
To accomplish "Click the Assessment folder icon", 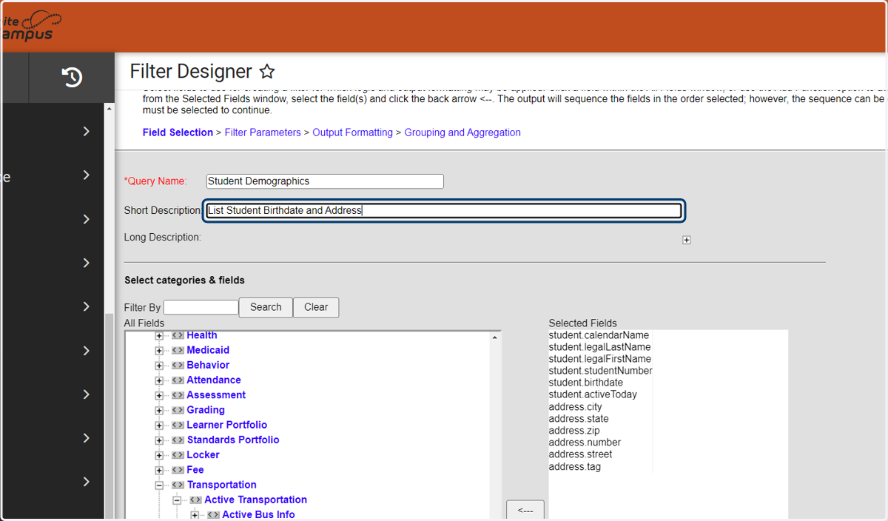I will 178,395.
